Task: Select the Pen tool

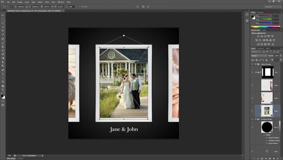Action: pos(3,70)
